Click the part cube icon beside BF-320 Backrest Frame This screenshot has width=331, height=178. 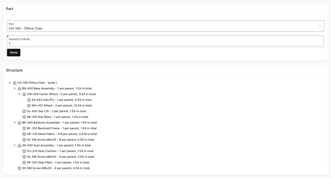(24, 128)
